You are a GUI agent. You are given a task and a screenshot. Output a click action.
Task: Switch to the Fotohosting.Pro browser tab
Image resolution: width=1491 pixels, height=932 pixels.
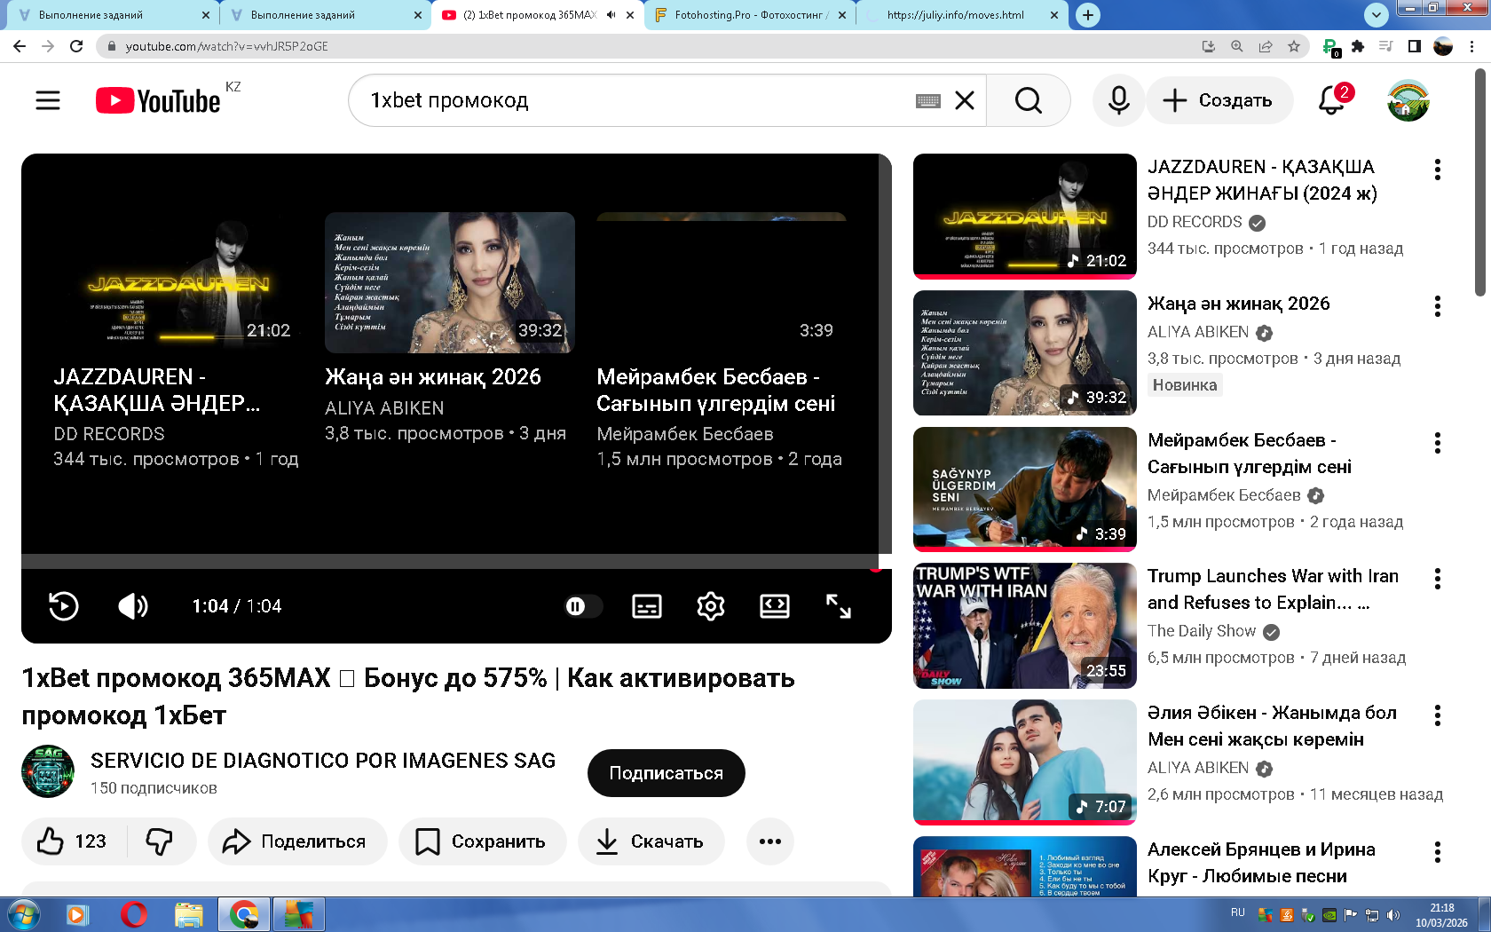point(749,15)
